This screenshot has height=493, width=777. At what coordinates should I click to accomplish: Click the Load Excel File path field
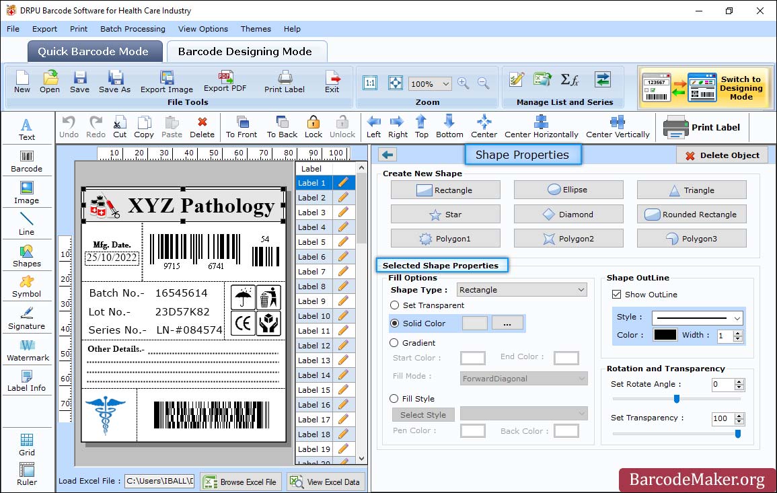(159, 481)
